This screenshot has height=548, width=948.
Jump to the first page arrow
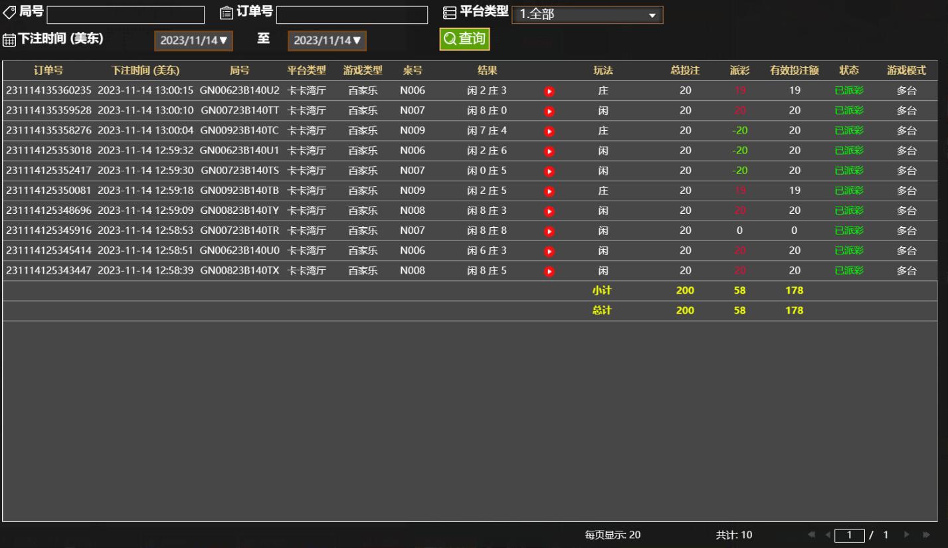(x=812, y=535)
